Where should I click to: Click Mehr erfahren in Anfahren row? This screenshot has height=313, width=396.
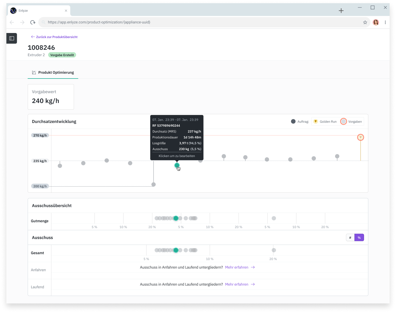click(x=240, y=267)
